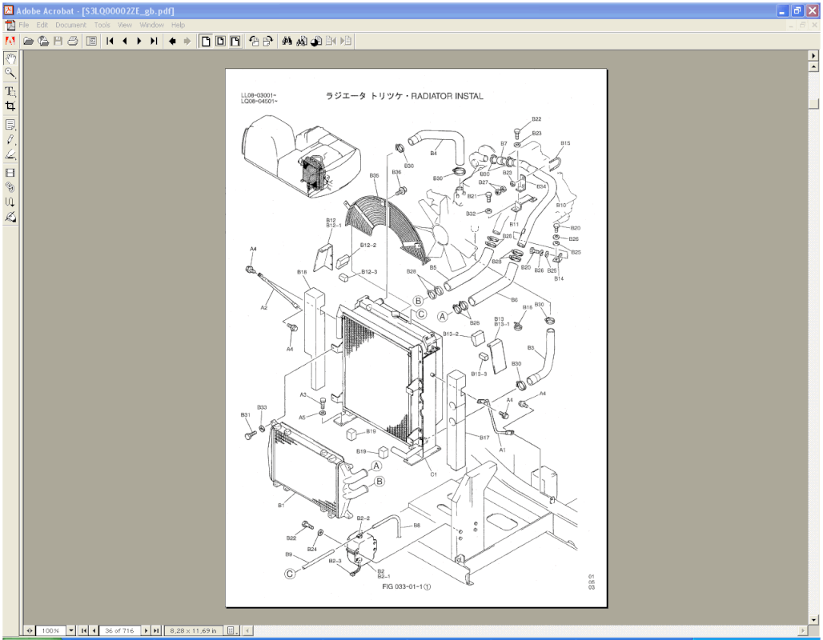Select the Hand tool
Viewport: 823px width, 640px height.
click(x=10, y=58)
